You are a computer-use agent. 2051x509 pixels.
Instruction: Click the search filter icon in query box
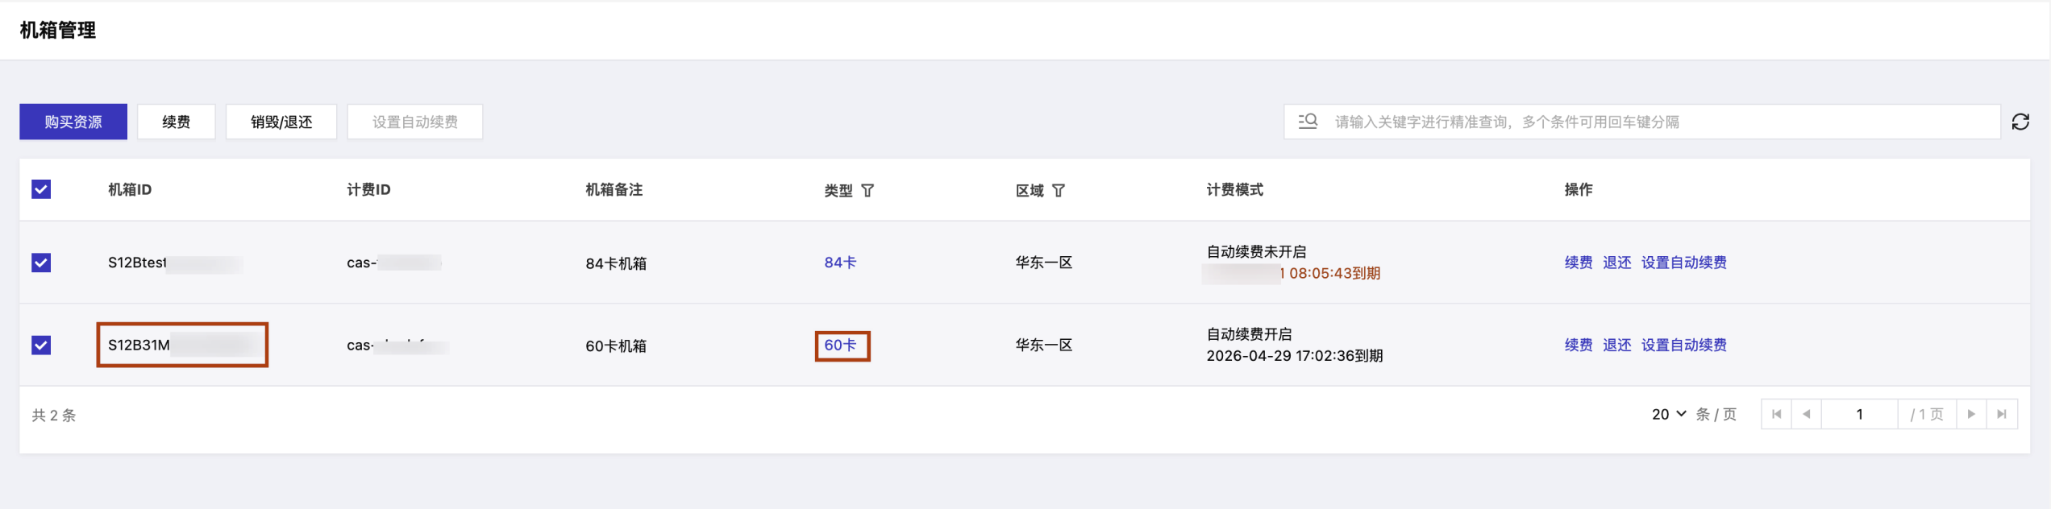coord(1308,122)
